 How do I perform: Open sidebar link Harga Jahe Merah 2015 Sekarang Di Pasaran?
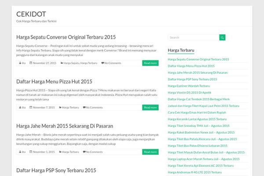coord(198,73)
